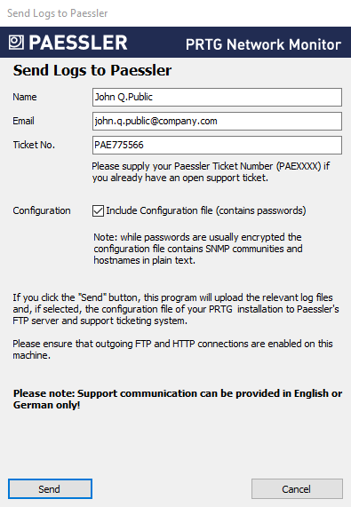Click the Ticket No. input field
The width and height of the screenshot is (351, 507).
click(x=217, y=145)
